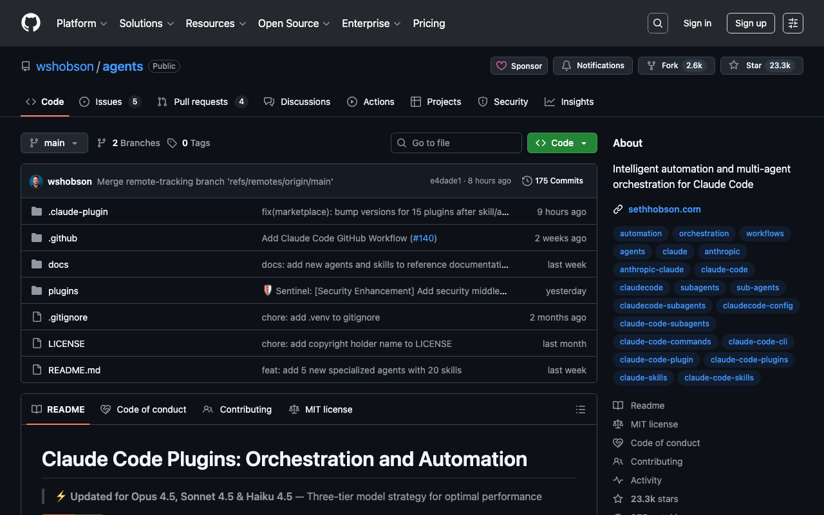This screenshot has height=515, width=824.
Task: Switch to the Pull requests tab
Action: 201,102
